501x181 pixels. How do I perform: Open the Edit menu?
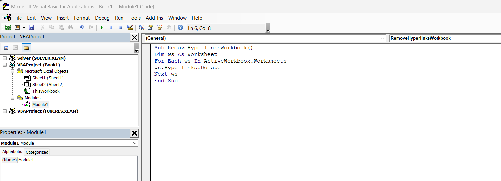tap(31, 18)
